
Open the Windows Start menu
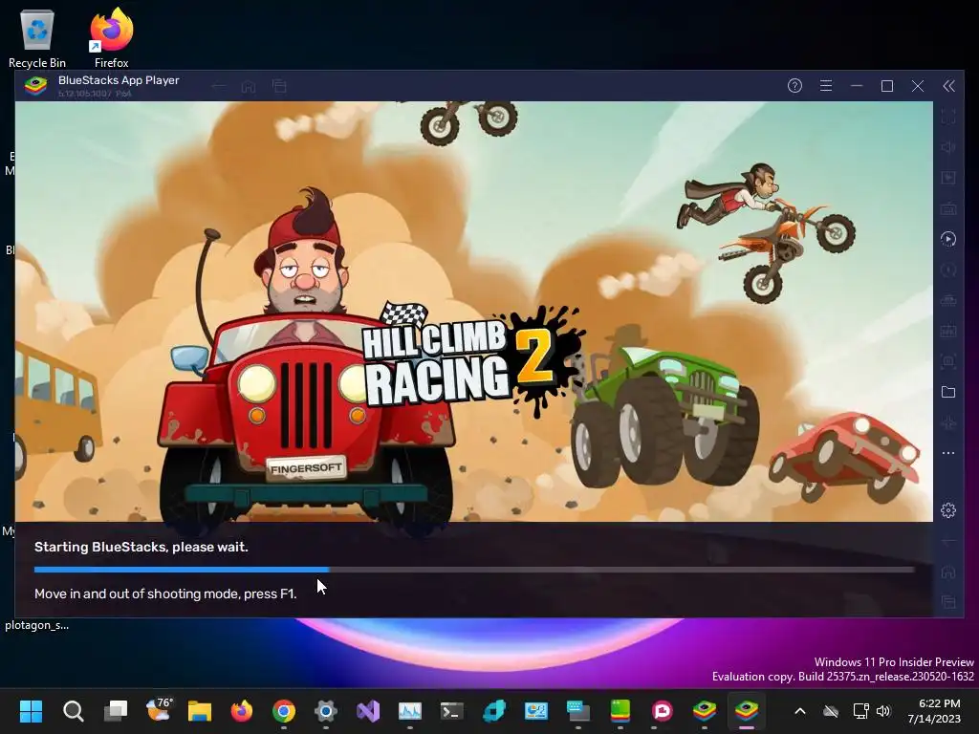(31, 711)
